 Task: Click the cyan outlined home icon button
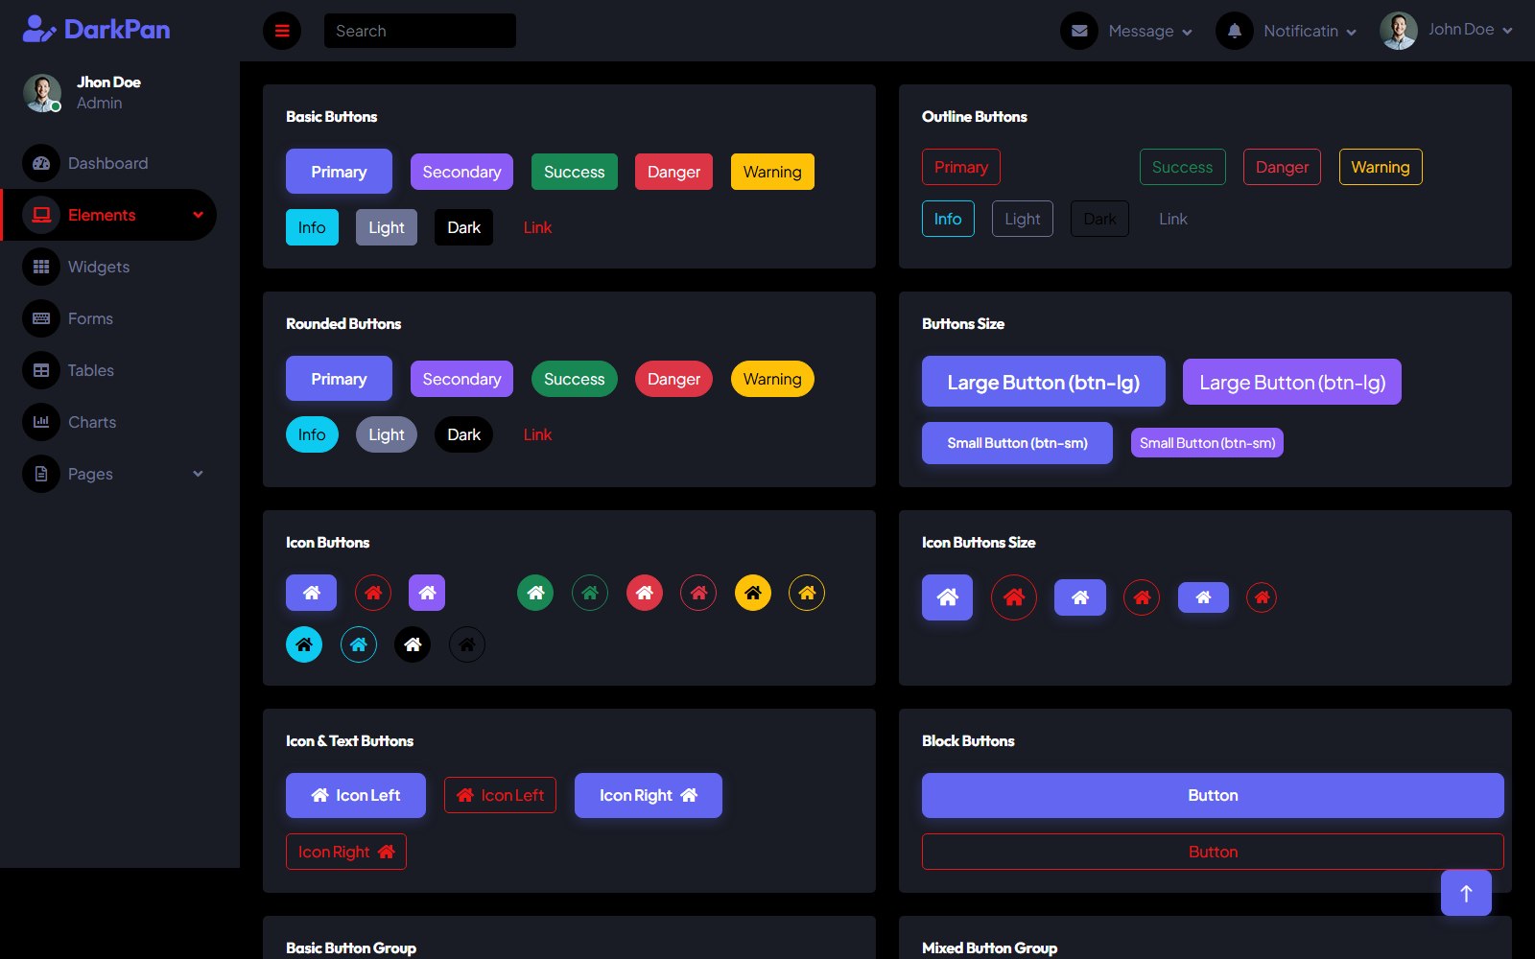359,644
